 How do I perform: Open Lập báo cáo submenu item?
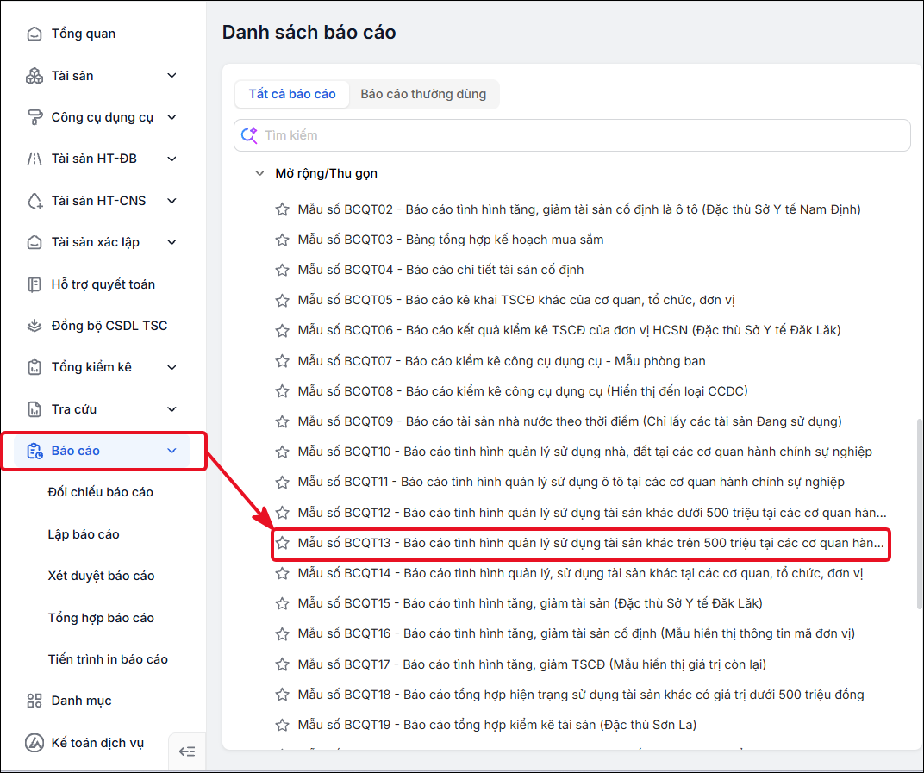(84, 534)
